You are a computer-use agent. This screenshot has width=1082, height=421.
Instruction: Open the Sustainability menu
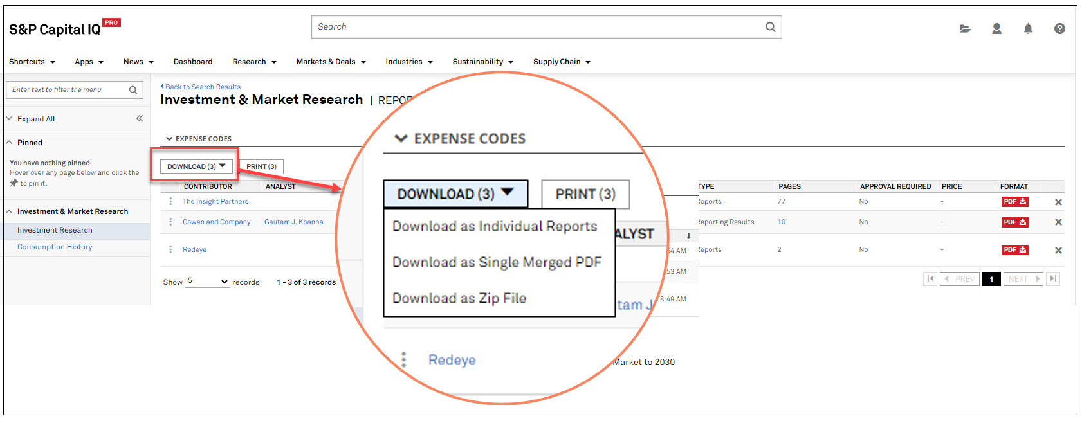coord(482,62)
